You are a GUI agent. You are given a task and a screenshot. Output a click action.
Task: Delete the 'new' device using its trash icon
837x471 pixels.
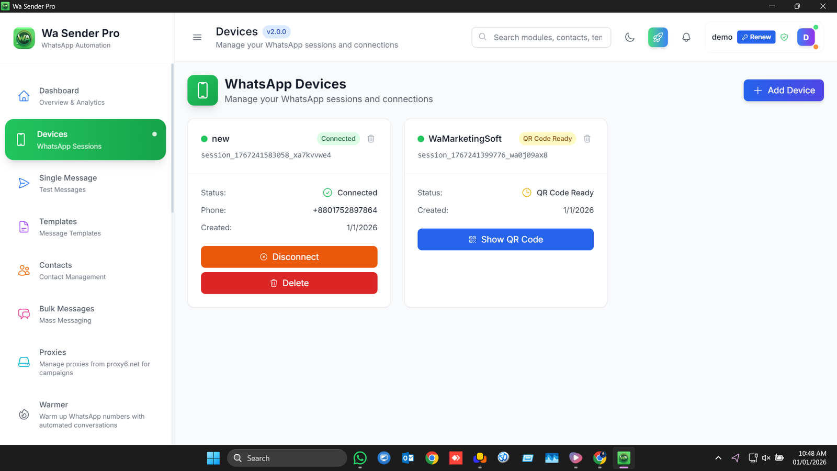click(371, 139)
